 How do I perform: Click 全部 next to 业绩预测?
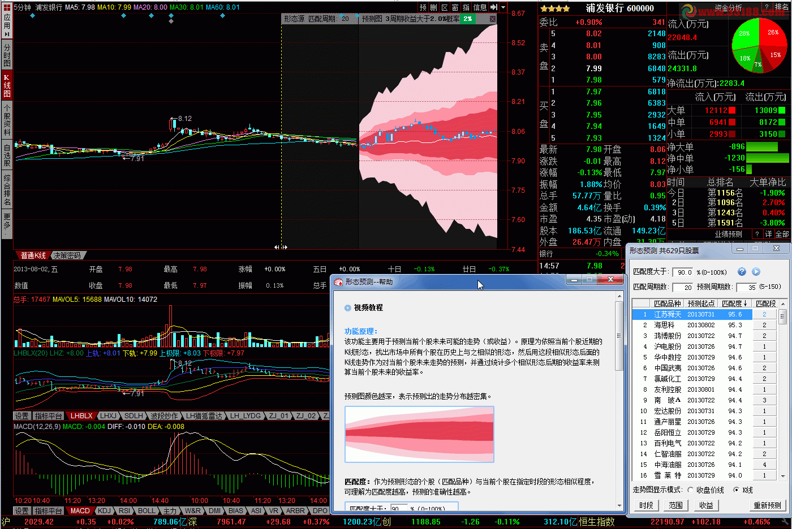(782, 234)
